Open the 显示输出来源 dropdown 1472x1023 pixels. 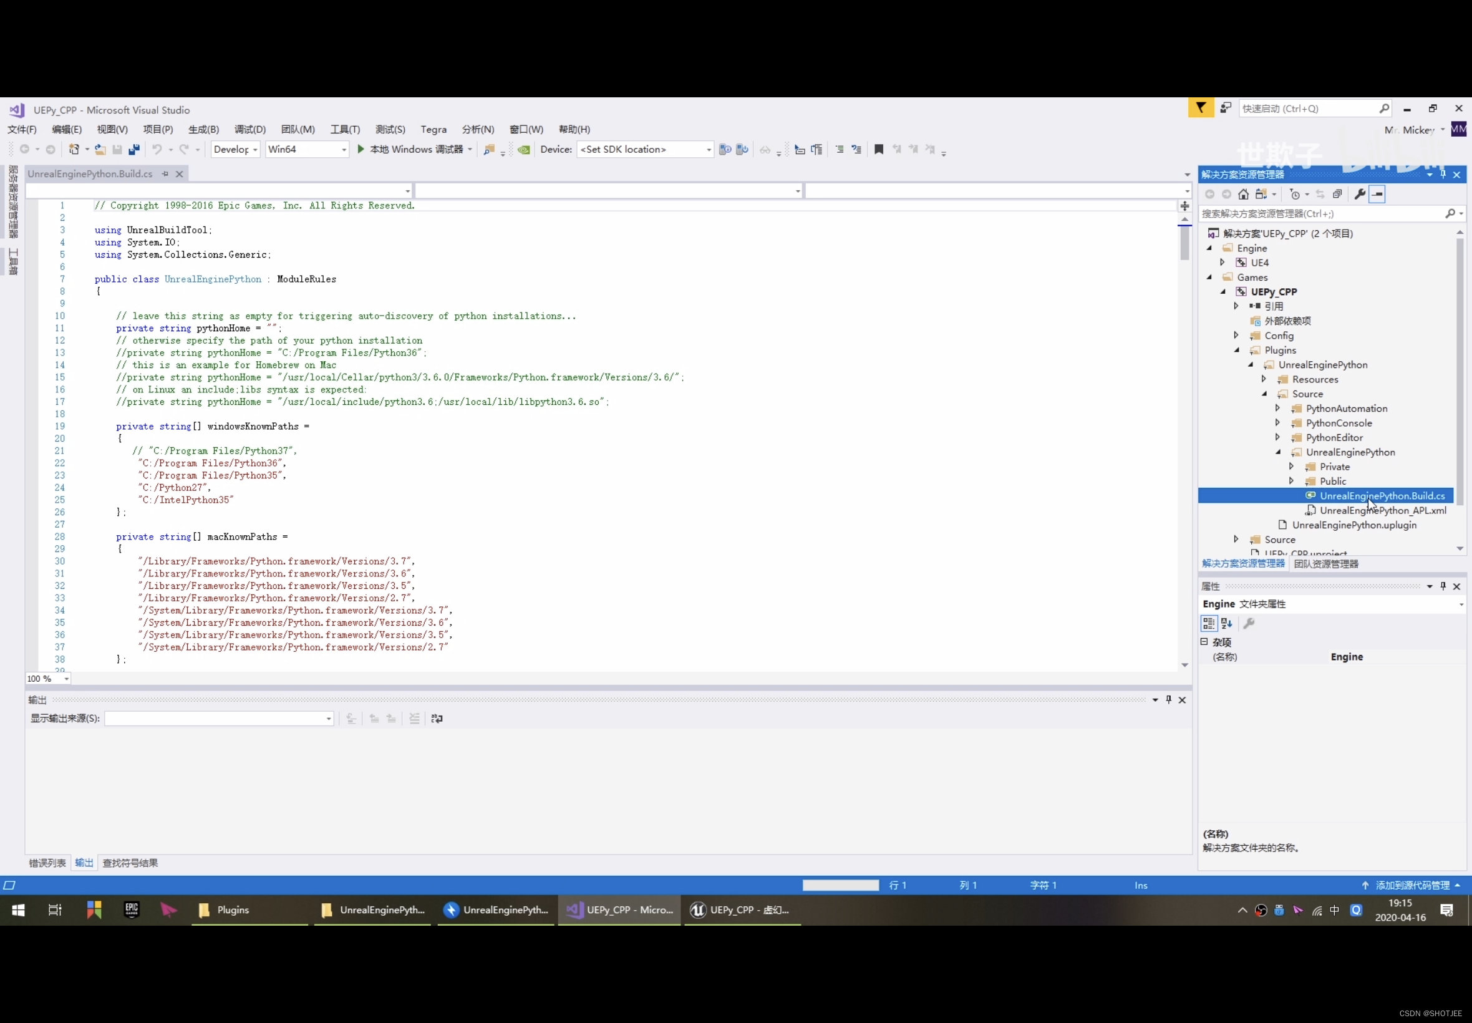219,719
